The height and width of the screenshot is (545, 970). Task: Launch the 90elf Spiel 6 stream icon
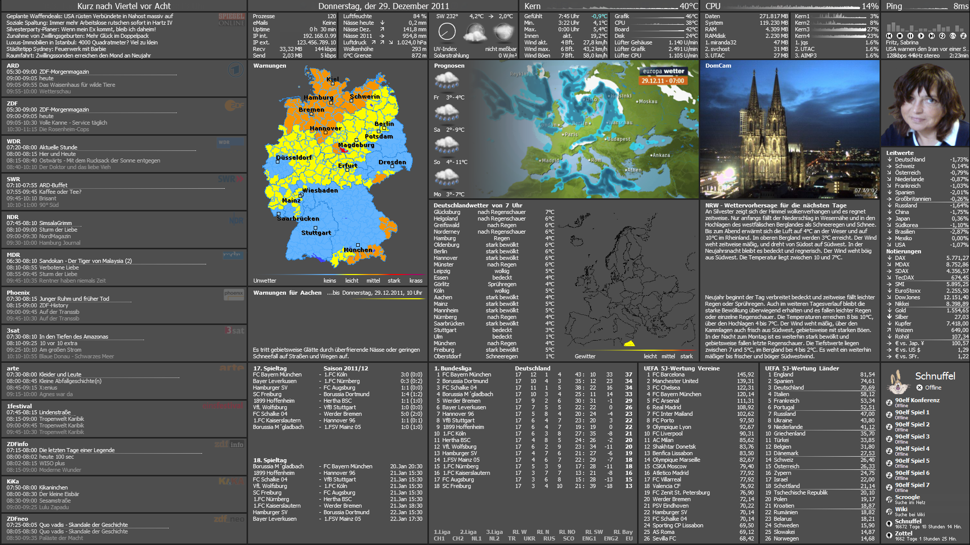[x=889, y=475]
